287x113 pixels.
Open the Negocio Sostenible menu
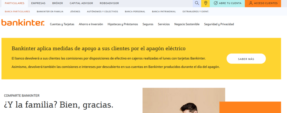[187, 24]
